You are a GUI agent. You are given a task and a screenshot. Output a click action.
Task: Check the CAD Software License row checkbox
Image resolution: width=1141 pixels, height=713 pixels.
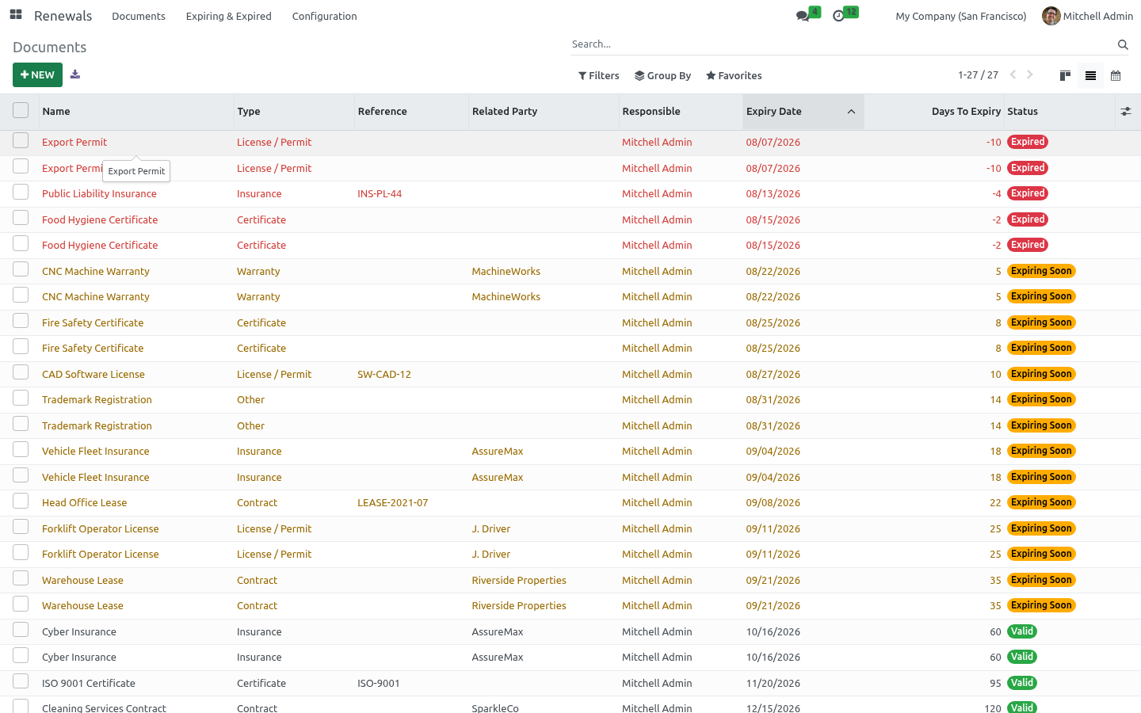(21, 372)
